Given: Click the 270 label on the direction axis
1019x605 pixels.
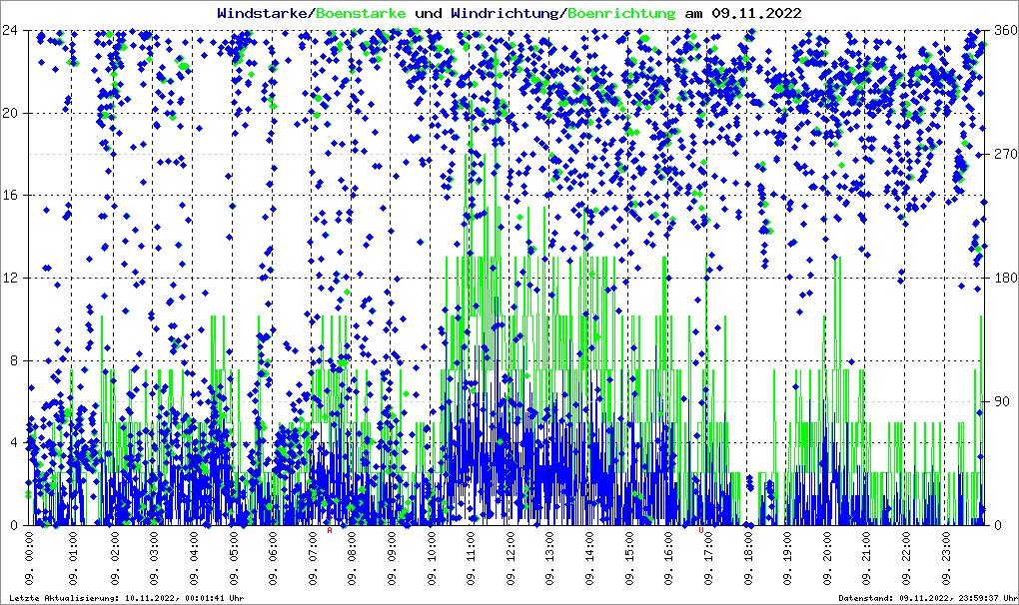Looking at the screenshot, I should click(1005, 154).
